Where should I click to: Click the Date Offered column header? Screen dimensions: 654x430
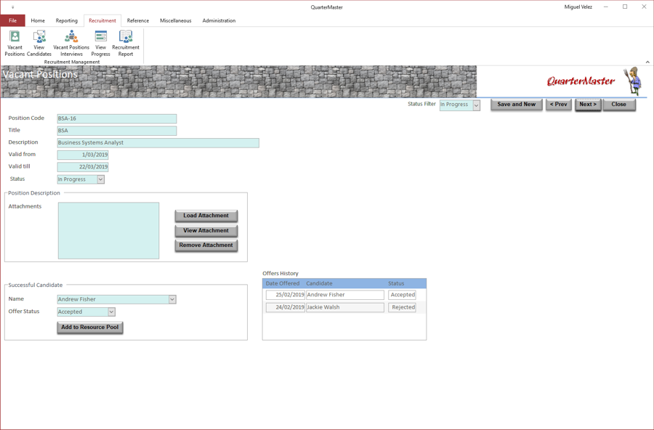[283, 283]
